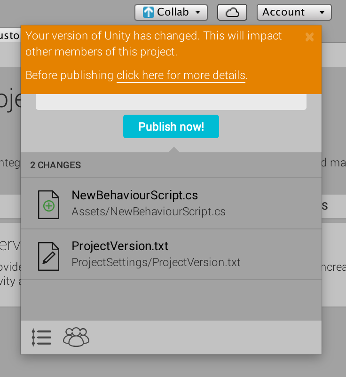Image resolution: width=346 pixels, height=377 pixels.
Task: Open the Cloud services panel button
Action: tap(232, 13)
